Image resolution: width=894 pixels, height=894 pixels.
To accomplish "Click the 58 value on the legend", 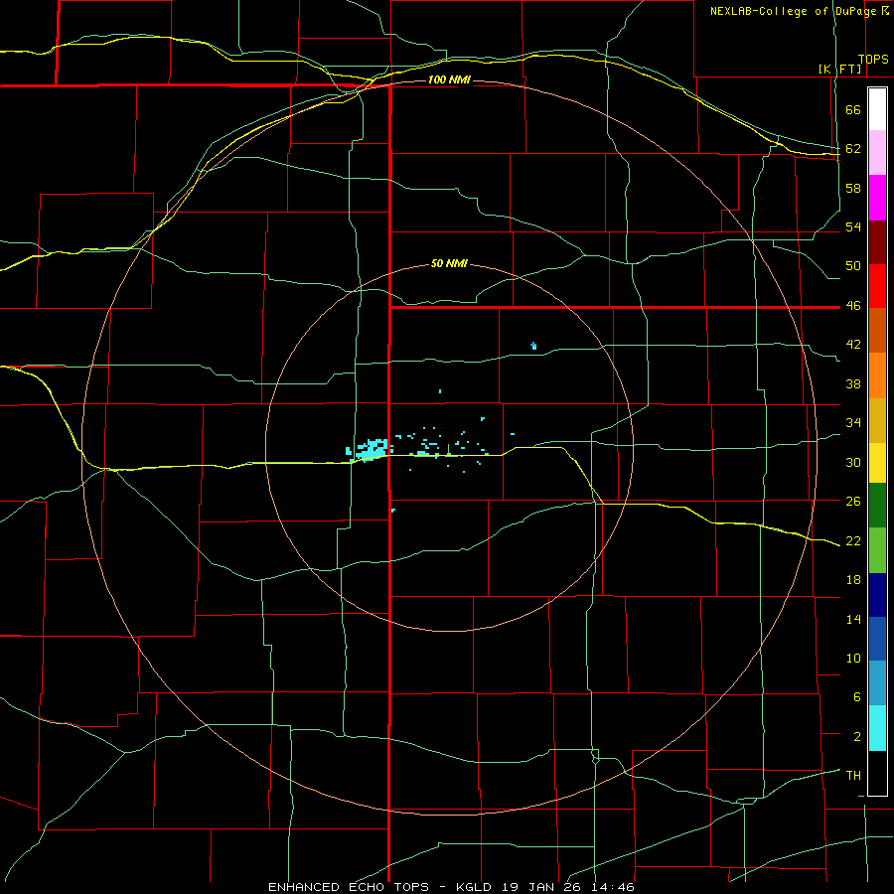I will click(853, 188).
